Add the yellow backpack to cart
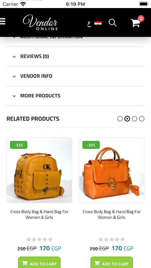Viewport: 151px width, 268px height. click(x=39, y=262)
